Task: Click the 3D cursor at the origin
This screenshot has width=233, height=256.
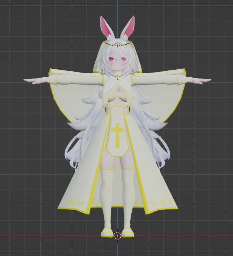Action: coord(118,236)
